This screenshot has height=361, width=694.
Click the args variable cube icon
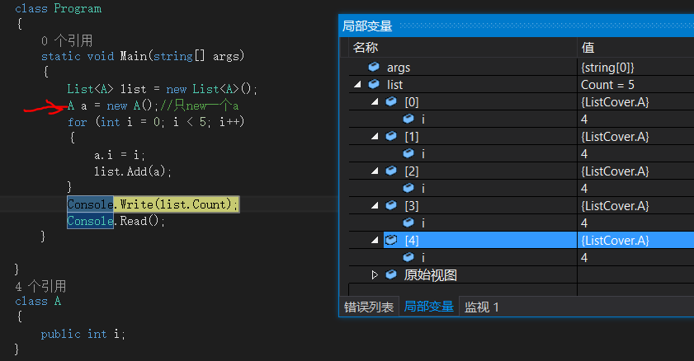pyautogui.click(x=374, y=67)
